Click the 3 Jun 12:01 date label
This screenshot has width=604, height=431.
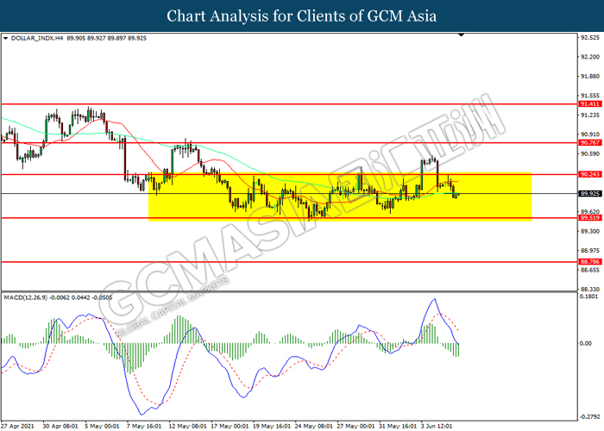click(437, 427)
